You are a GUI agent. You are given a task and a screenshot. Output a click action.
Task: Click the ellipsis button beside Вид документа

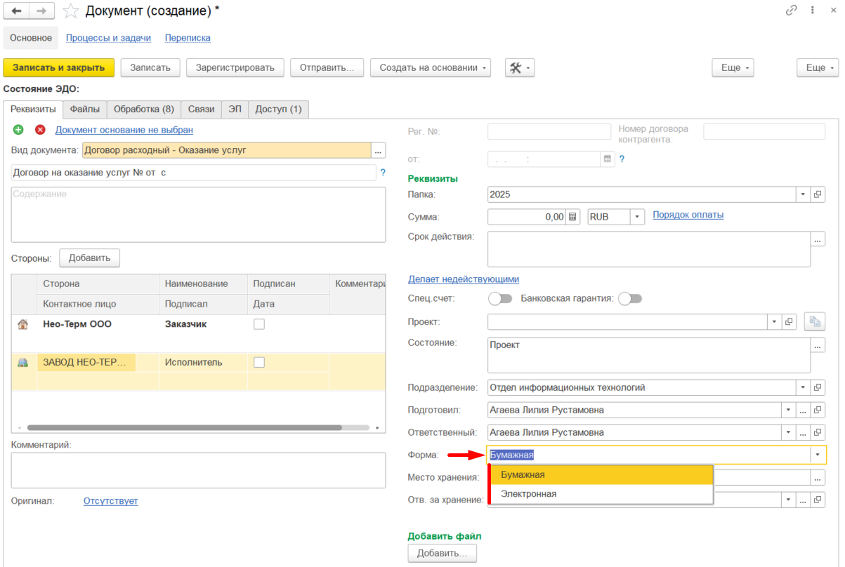[x=379, y=150]
